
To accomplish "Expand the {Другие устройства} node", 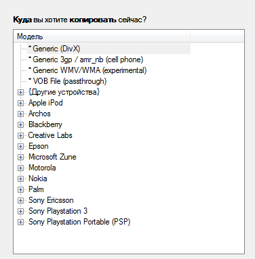I will click(20, 92).
